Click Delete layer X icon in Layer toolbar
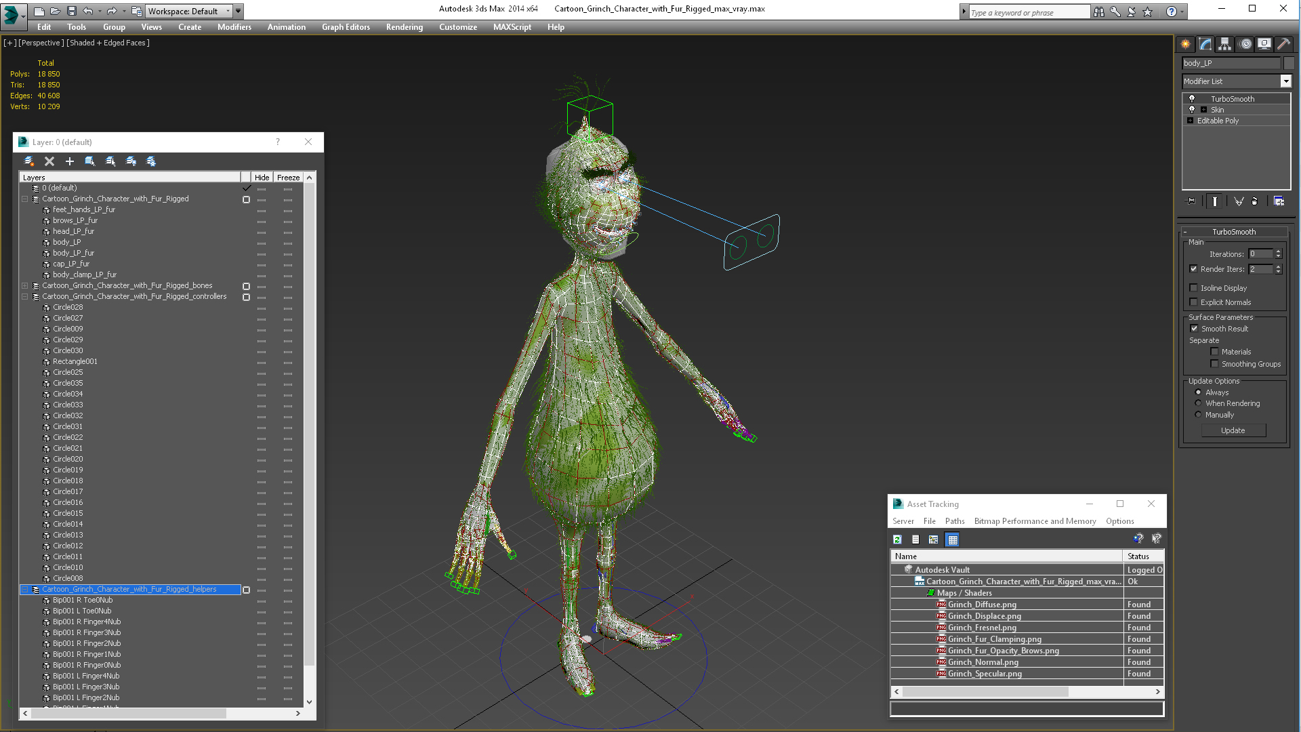The width and height of the screenshot is (1301, 732). point(49,161)
